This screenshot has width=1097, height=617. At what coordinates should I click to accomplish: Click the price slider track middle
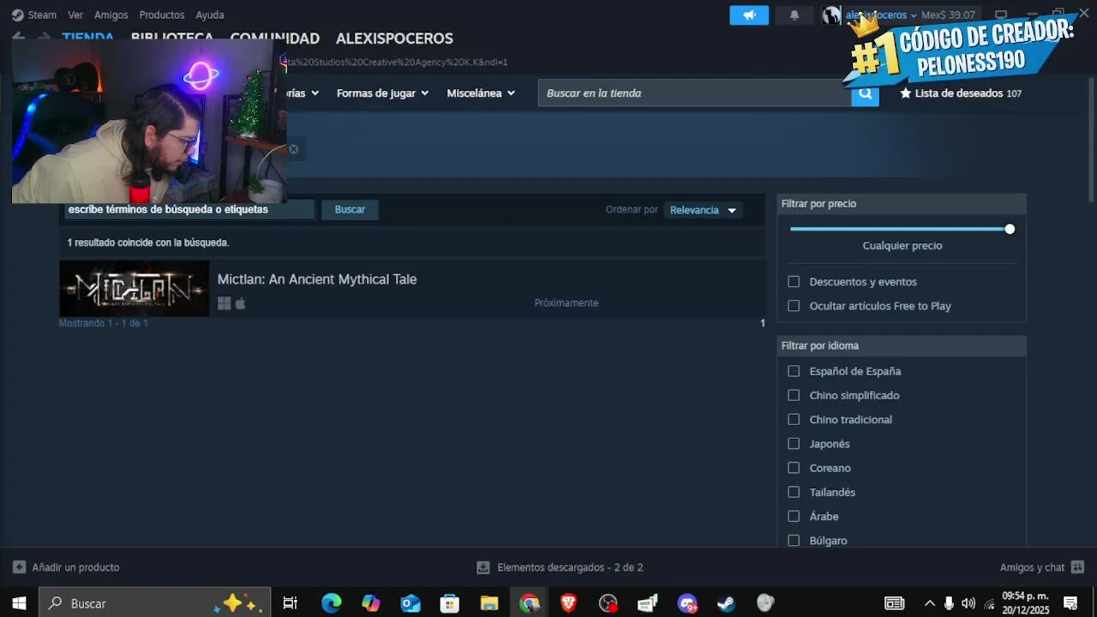pyautogui.click(x=900, y=229)
